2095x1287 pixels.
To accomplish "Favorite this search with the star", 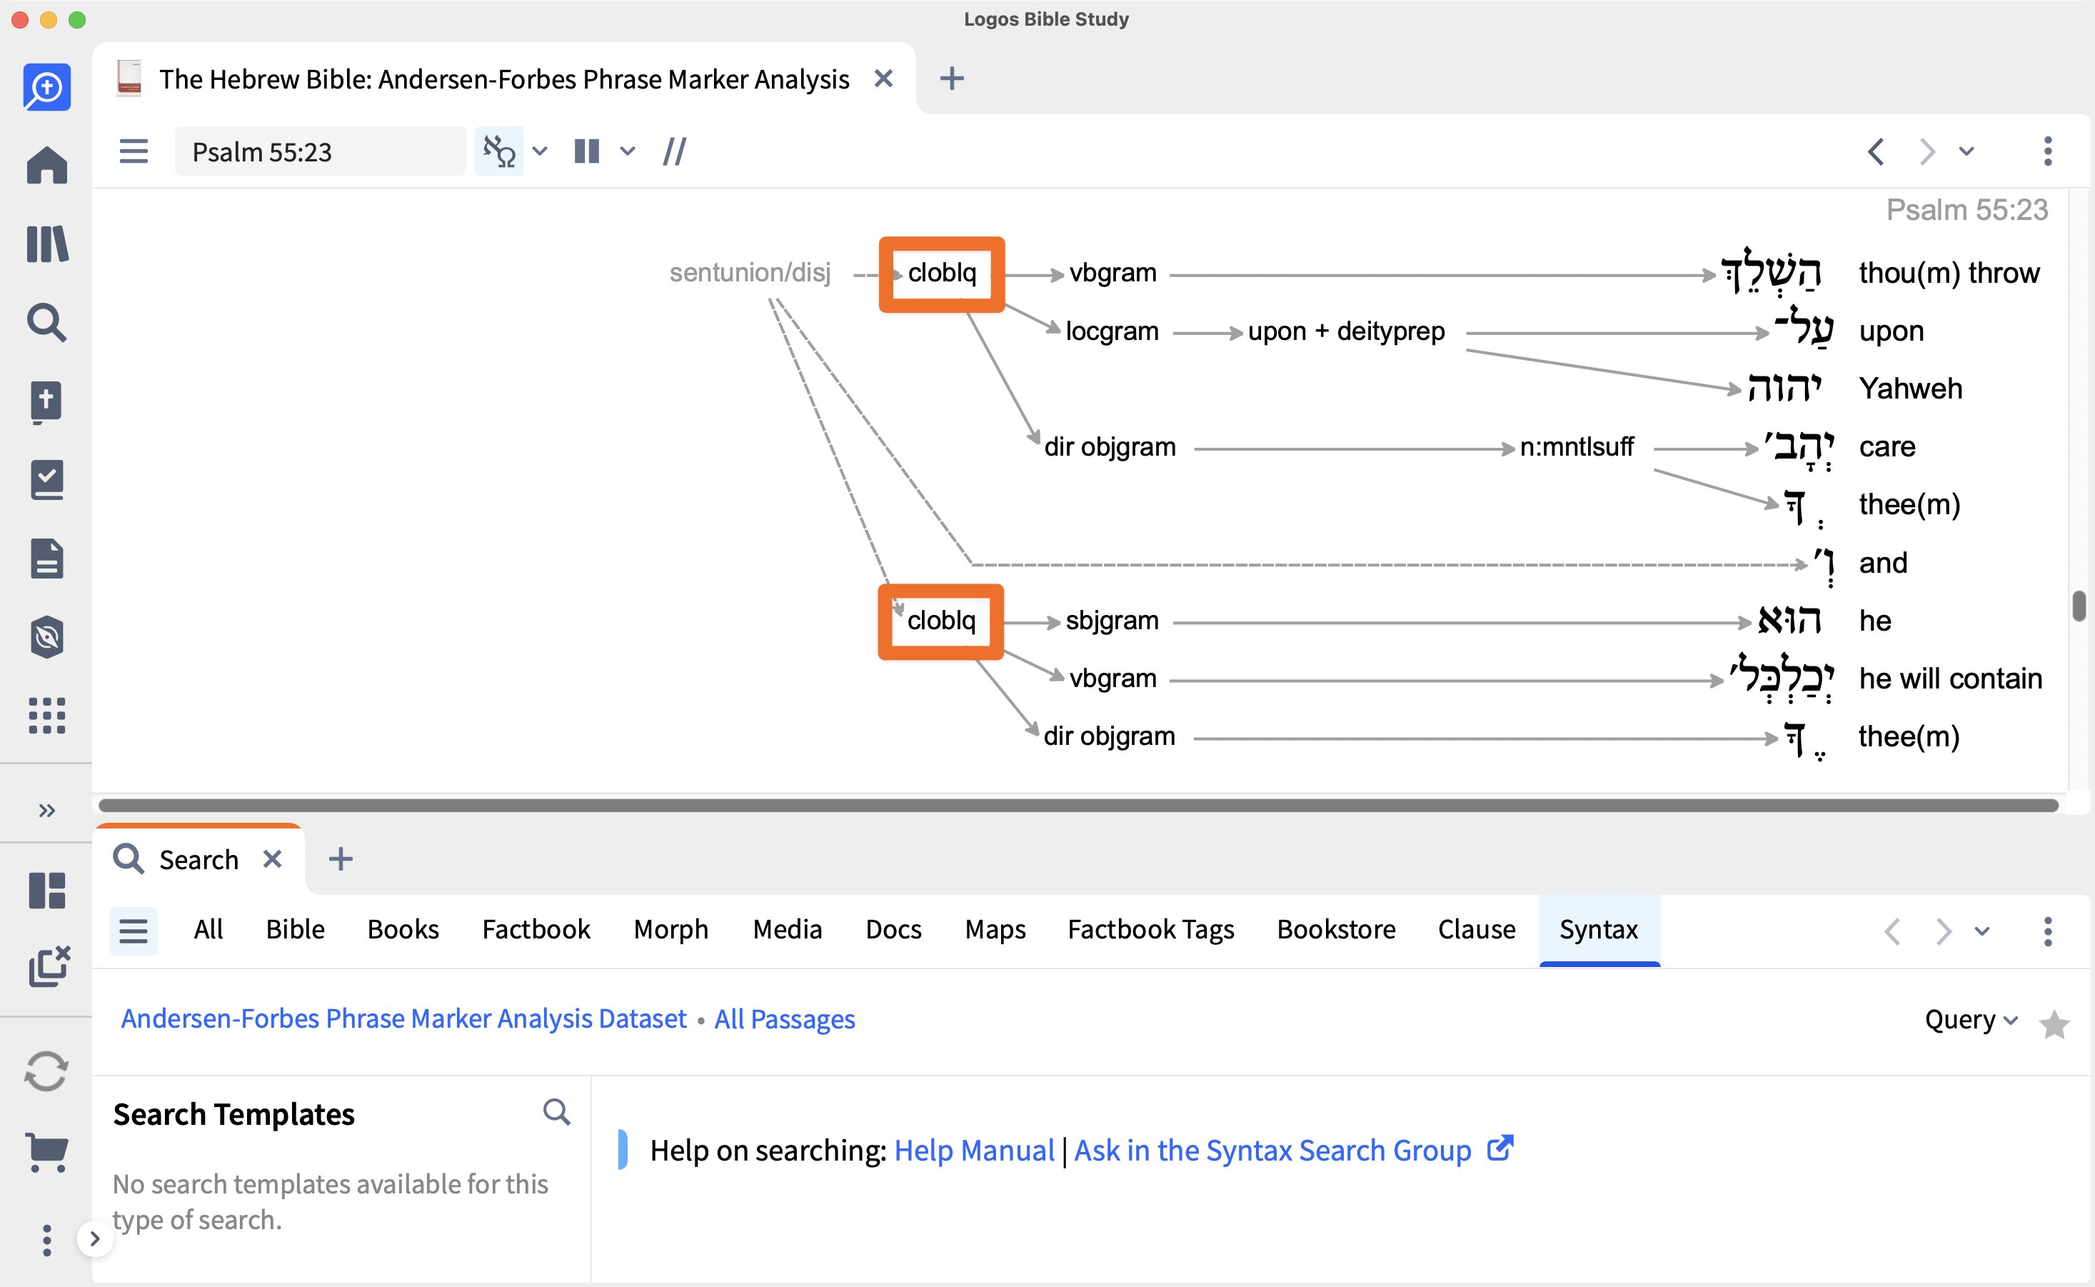I will [2054, 1025].
